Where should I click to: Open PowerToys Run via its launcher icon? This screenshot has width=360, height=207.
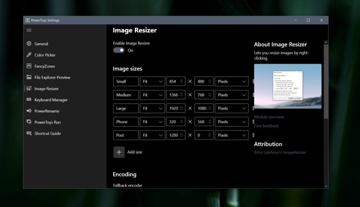point(30,122)
